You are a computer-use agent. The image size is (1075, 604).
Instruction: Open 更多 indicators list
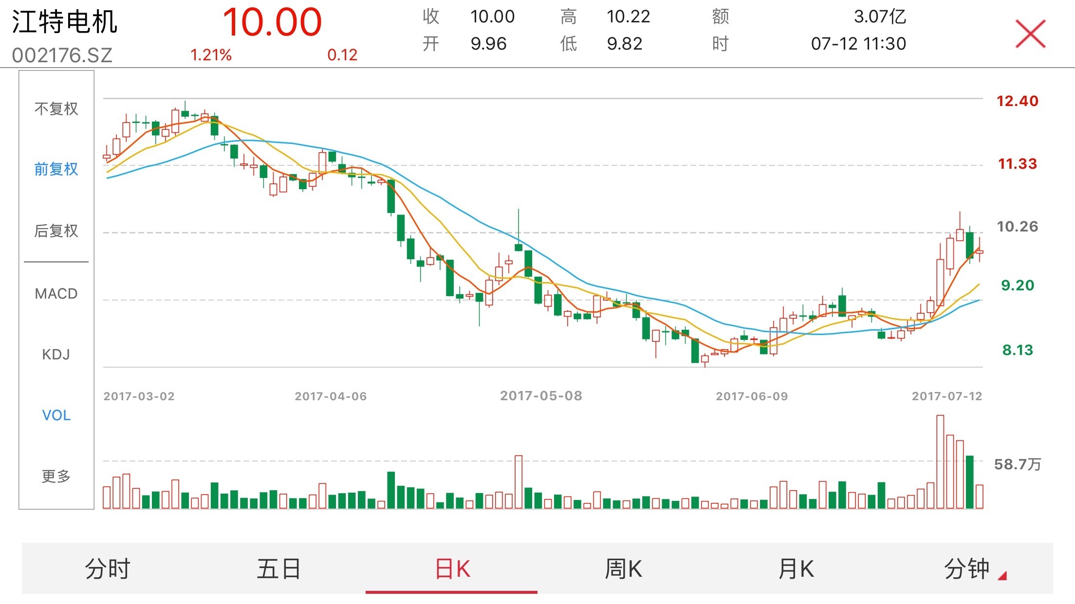coord(56,476)
